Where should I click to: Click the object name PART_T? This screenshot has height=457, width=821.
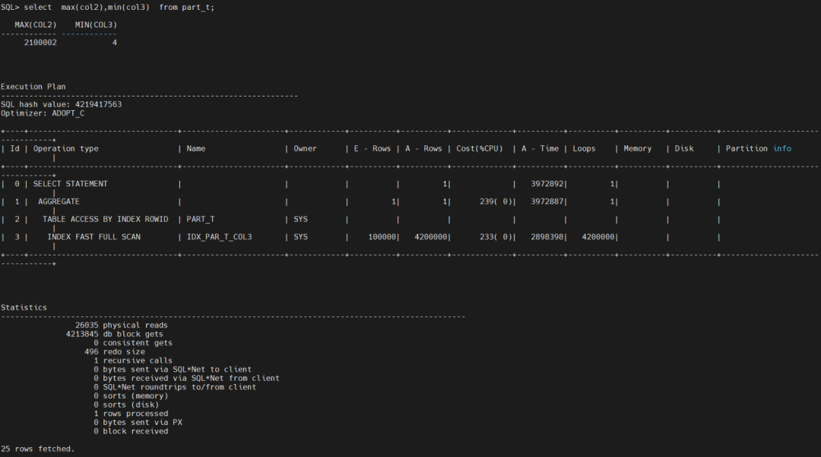(201, 219)
